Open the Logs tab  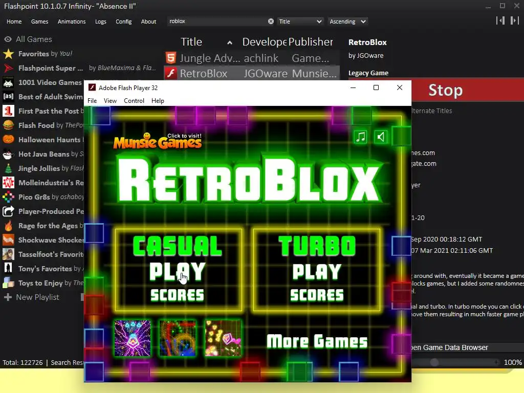click(x=101, y=21)
